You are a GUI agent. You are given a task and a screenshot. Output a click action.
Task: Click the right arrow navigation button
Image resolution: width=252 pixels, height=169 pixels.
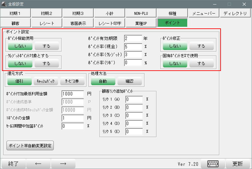(63, 164)
